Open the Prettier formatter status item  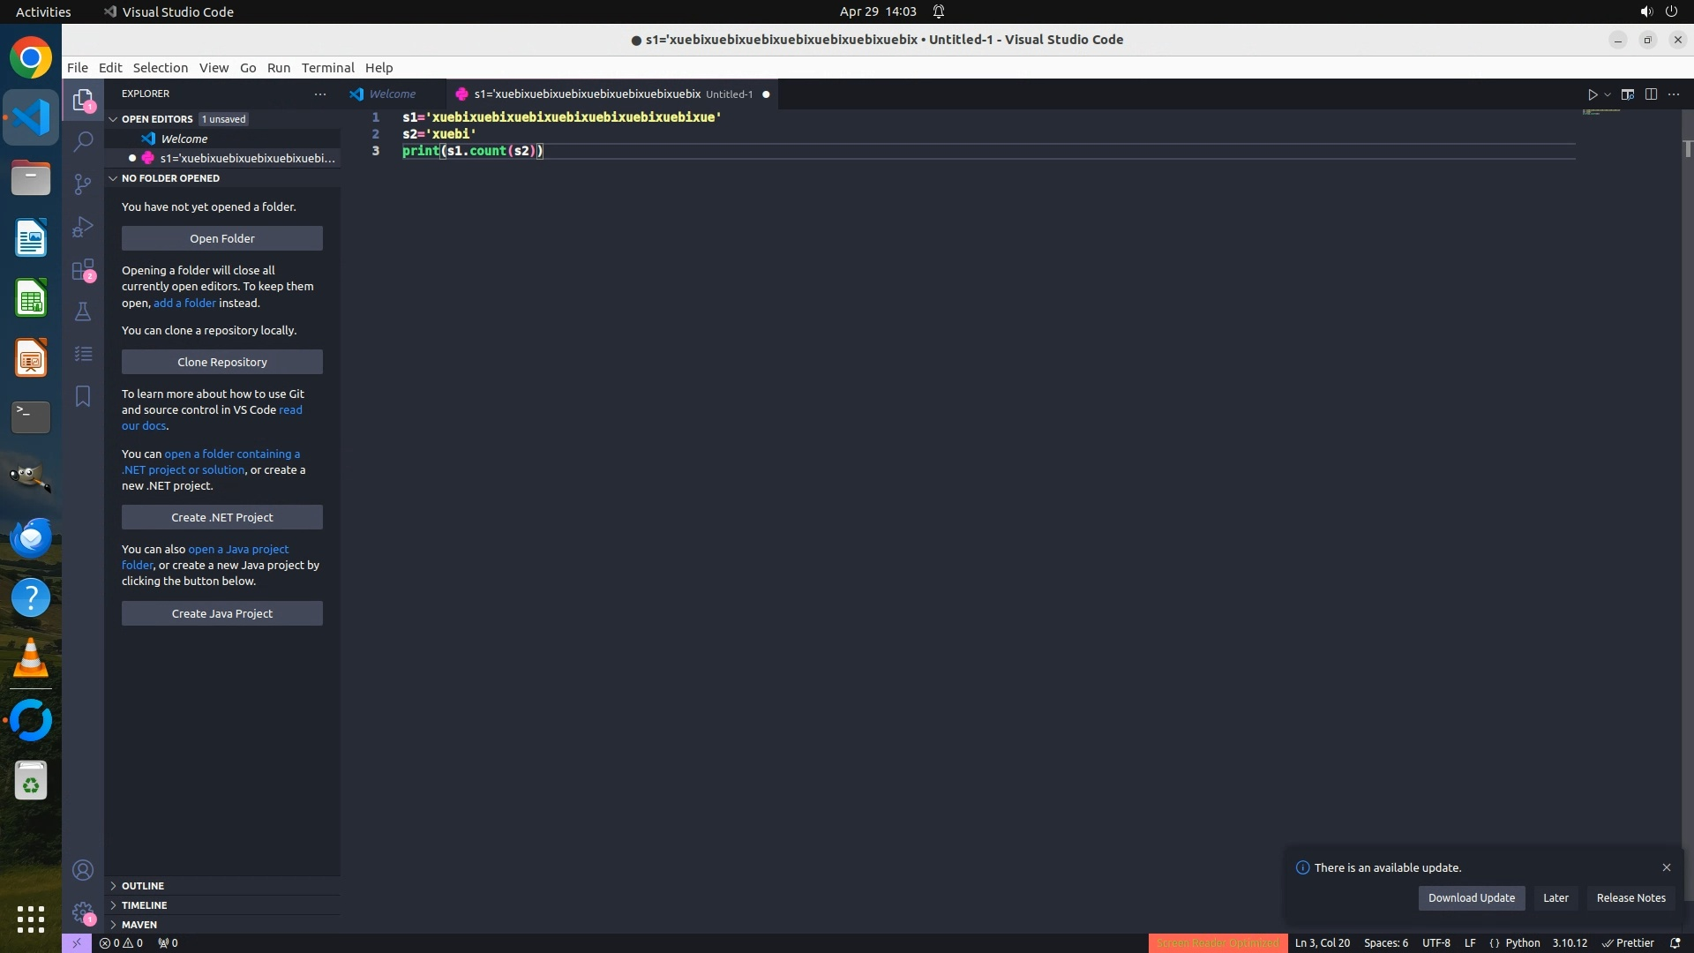(1629, 943)
